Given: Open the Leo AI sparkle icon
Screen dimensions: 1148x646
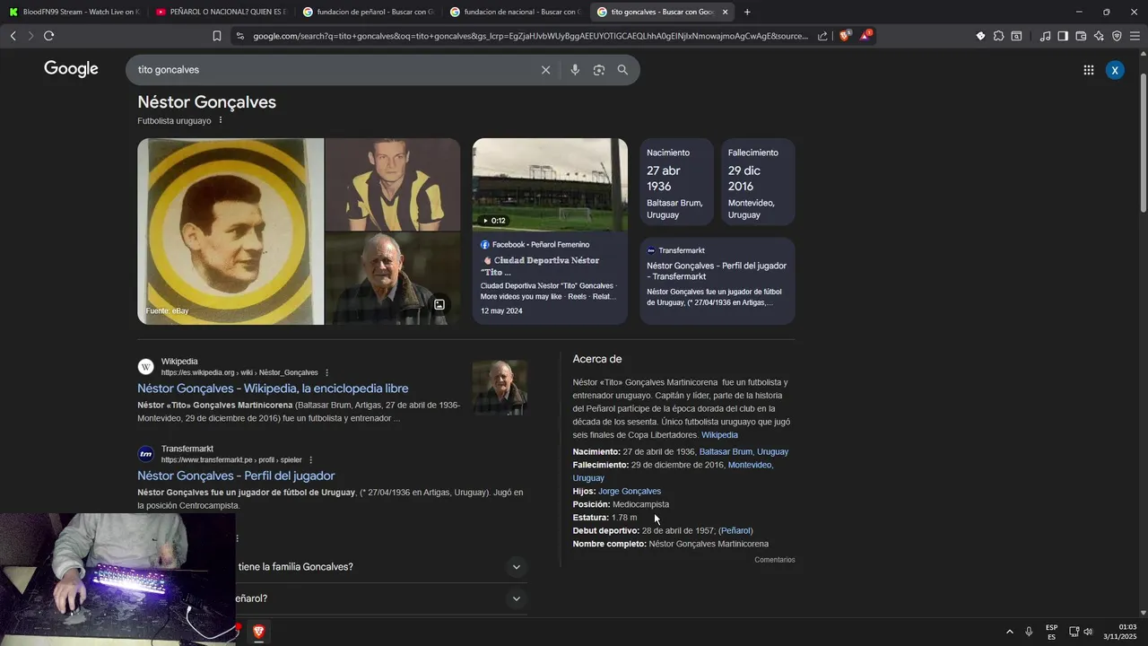Looking at the screenshot, I should click(1099, 36).
